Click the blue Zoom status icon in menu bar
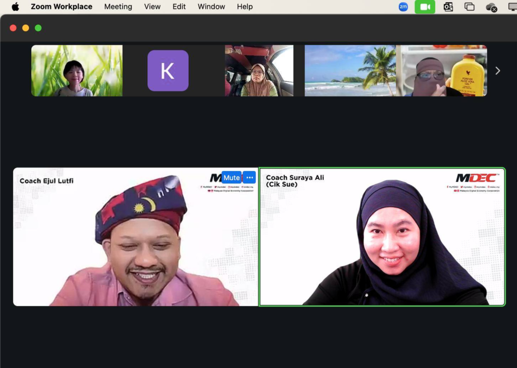This screenshot has height=368, width=517. pos(403,7)
